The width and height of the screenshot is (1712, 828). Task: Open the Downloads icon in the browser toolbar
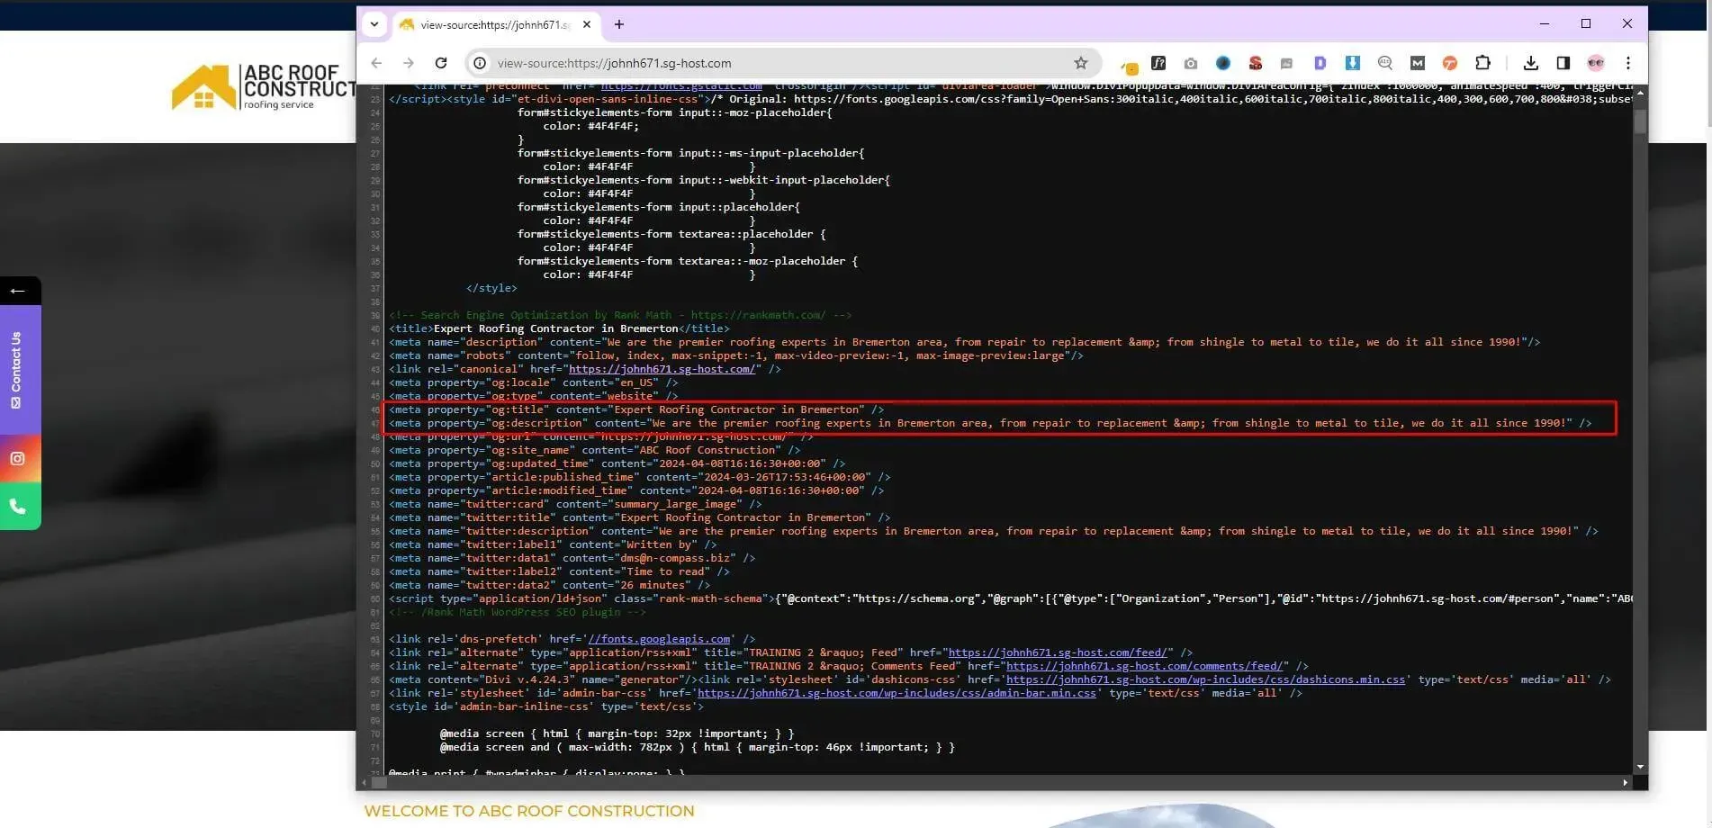pos(1530,63)
